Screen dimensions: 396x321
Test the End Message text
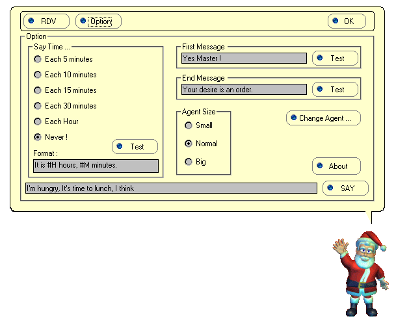click(336, 89)
